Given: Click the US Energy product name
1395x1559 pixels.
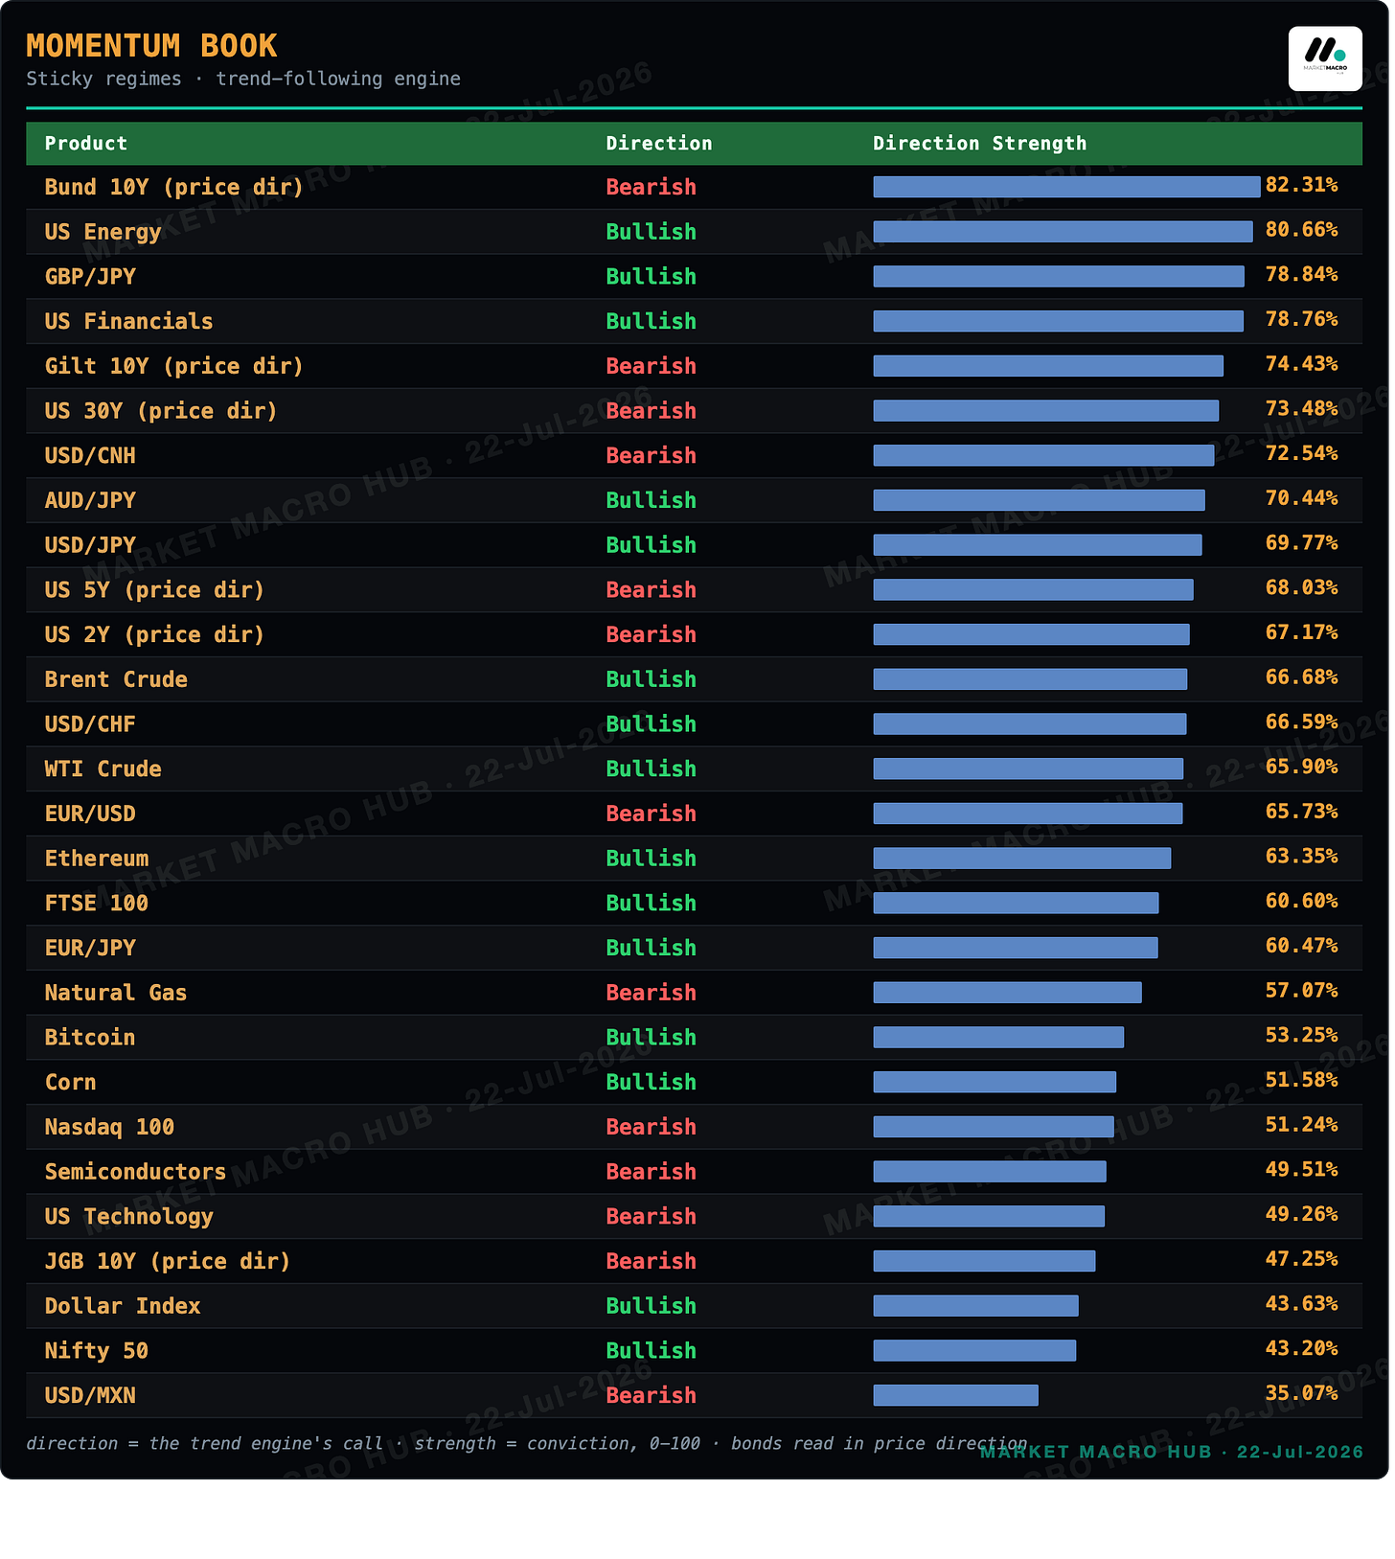Looking at the screenshot, I should coord(103,232).
